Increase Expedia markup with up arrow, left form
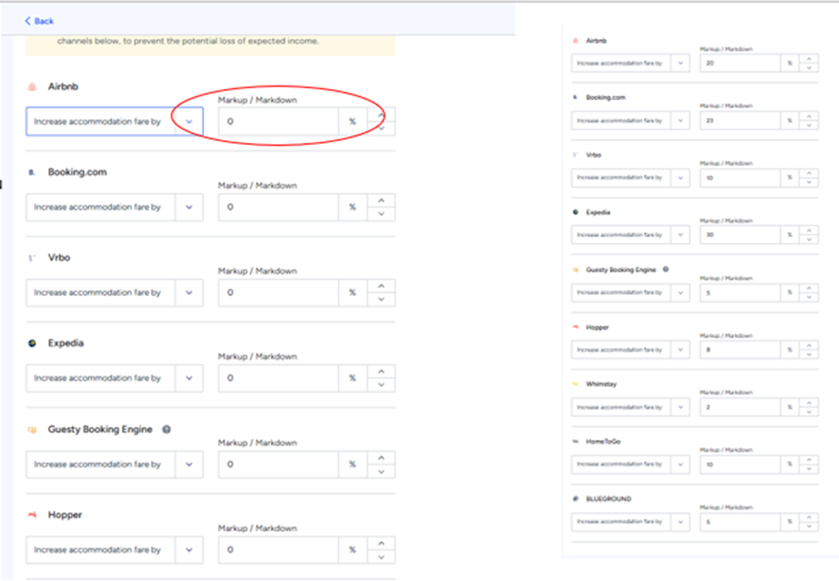Viewport: 839px width, 581px height. point(381,372)
